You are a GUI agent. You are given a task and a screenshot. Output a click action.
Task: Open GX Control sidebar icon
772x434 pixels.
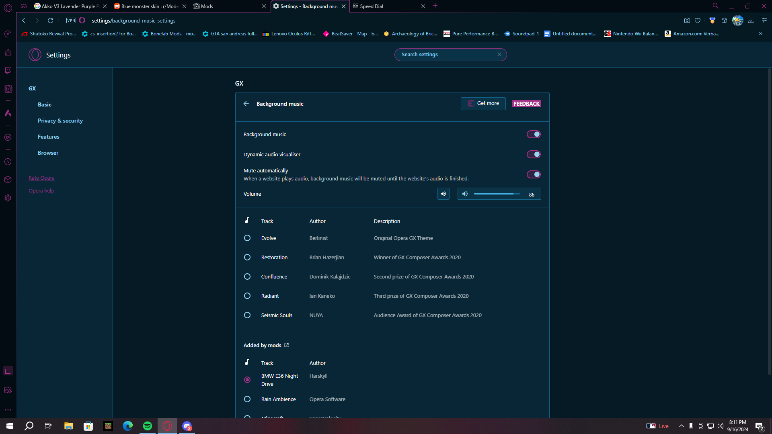tap(8, 34)
